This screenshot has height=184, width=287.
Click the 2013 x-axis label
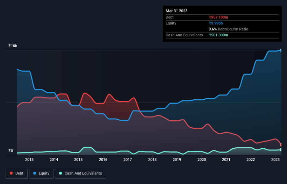[29, 160]
